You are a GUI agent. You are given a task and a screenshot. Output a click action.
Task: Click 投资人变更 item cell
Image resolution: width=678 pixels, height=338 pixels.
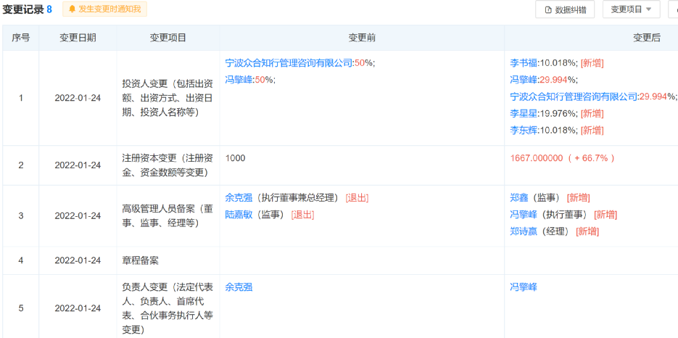(x=168, y=98)
